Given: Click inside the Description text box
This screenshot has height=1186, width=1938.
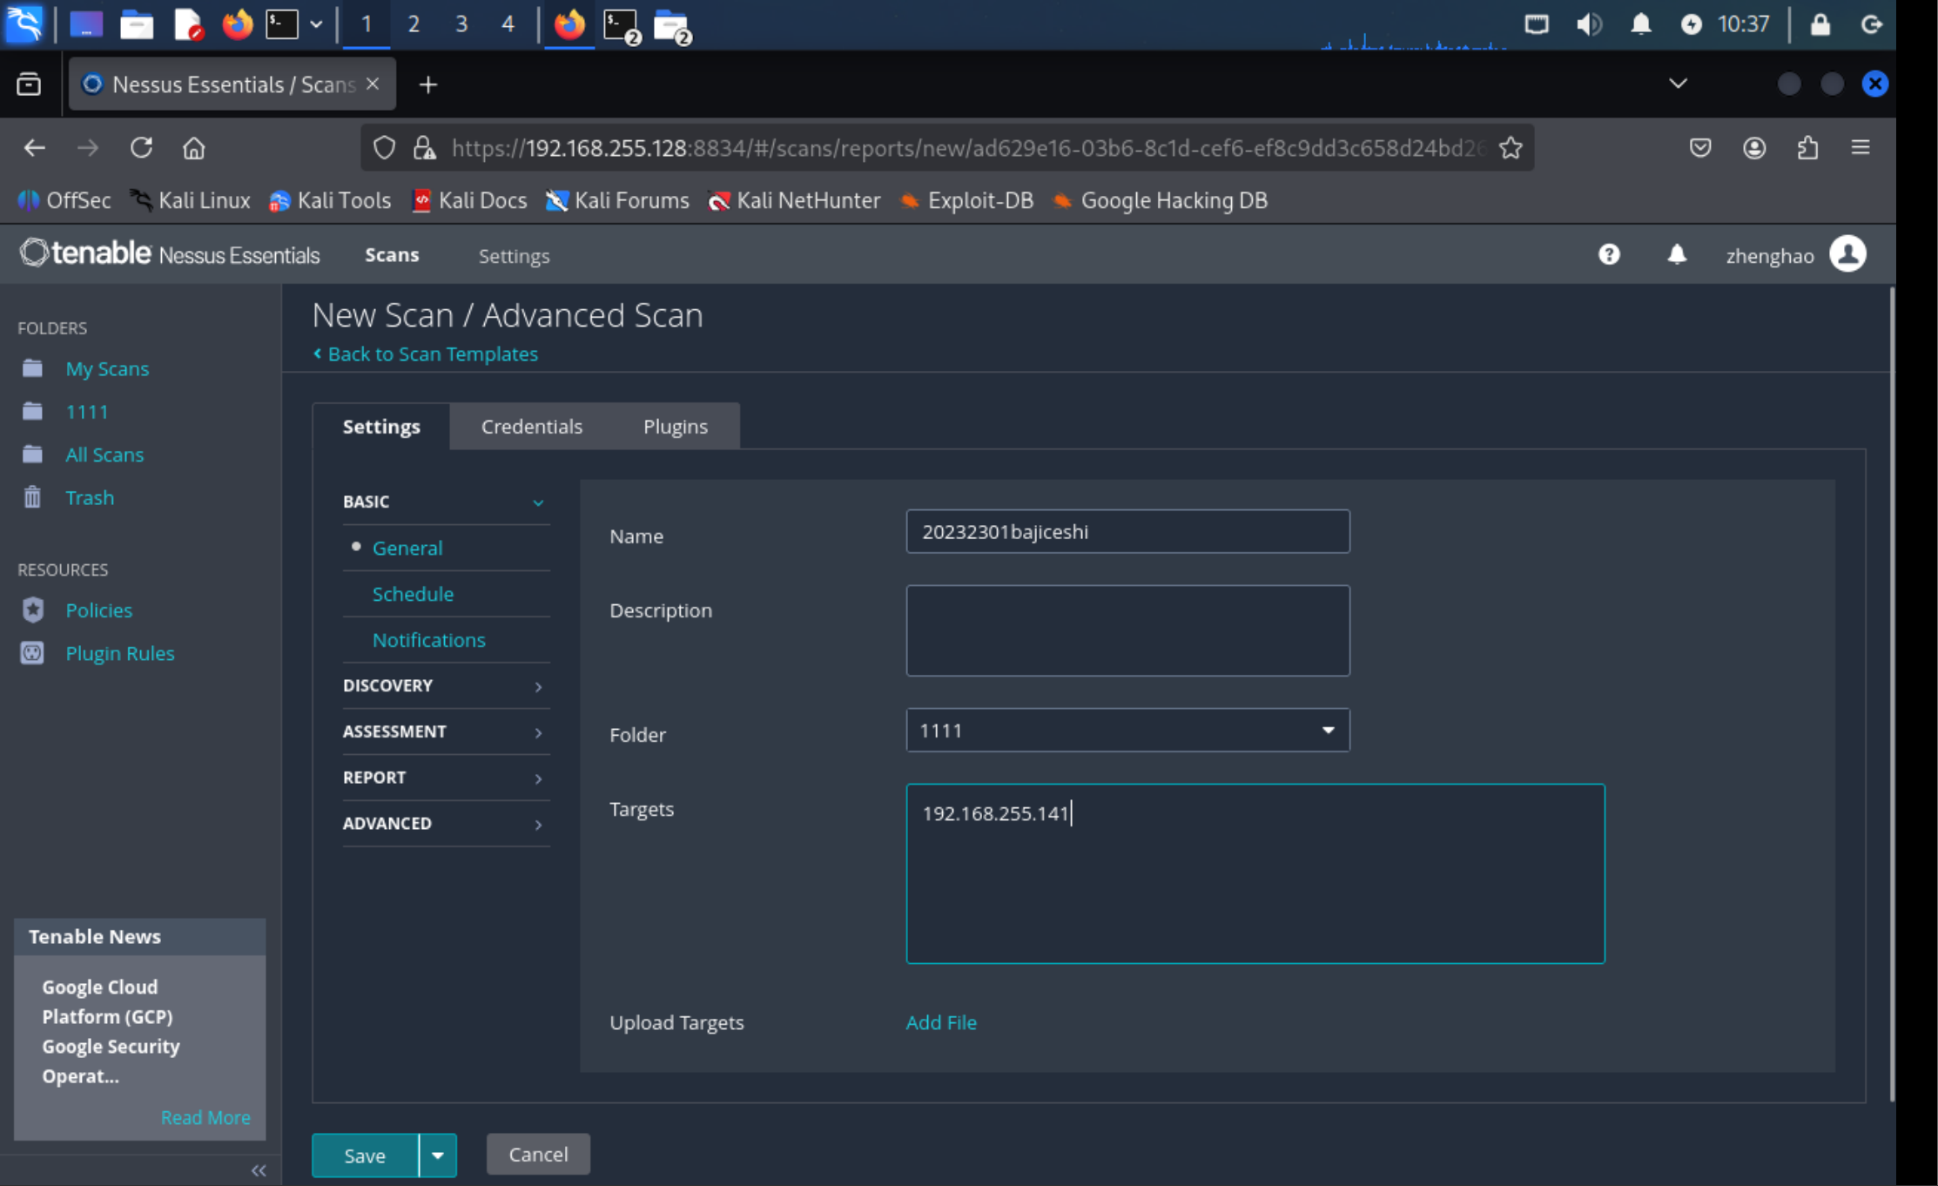Looking at the screenshot, I should (1127, 630).
